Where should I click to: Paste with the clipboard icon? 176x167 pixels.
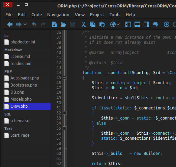[x=102, y=24]
